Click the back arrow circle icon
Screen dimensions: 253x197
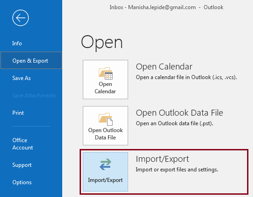pyautogui.click(x=21, y=18)
